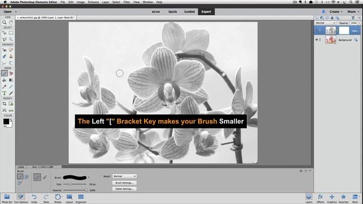Screen dimensions: 363x204
Task: Select the Spot Healing Brush tool
Action: click(x=11, y=50)
